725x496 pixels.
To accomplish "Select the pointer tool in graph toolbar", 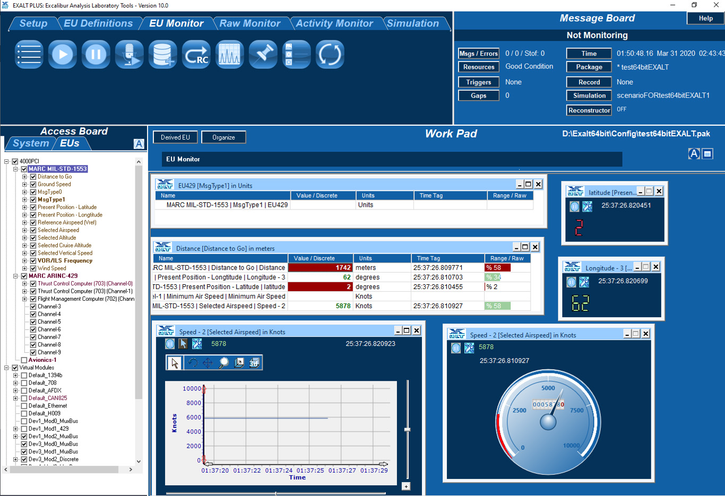I will pyautogui.click(x=175, y=363).
